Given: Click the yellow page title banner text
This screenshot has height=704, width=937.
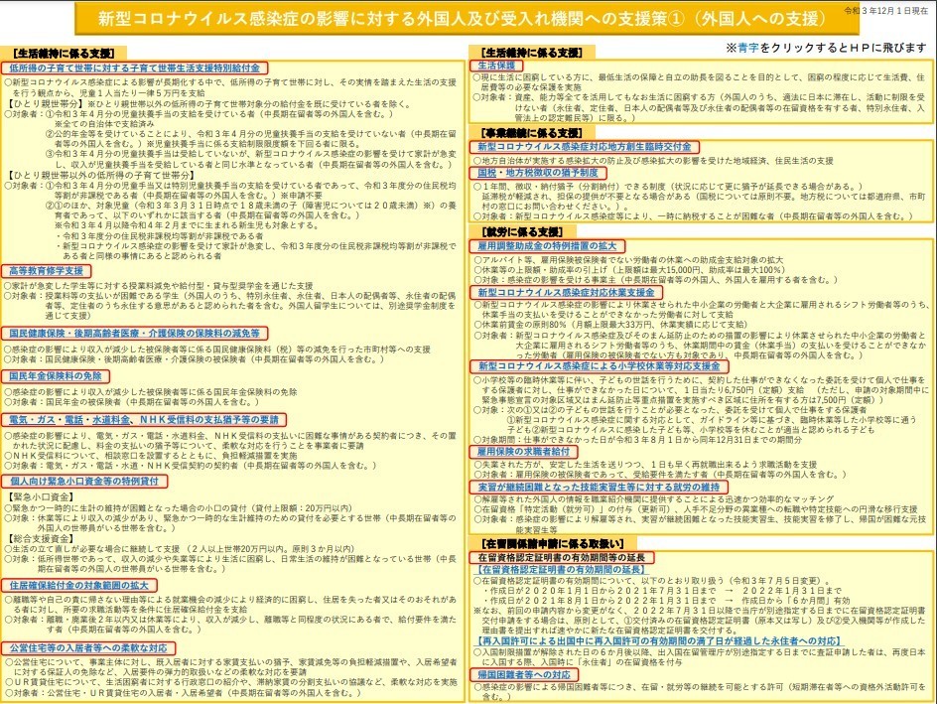Looking at the screenshot, I should 464,19.
